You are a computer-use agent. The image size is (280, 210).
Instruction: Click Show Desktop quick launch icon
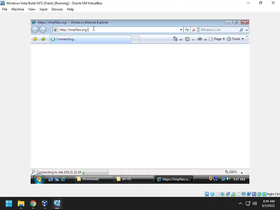click(x=51, y=179)
